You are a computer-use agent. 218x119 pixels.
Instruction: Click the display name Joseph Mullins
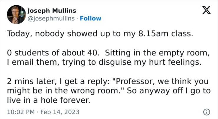click(52, 11)
